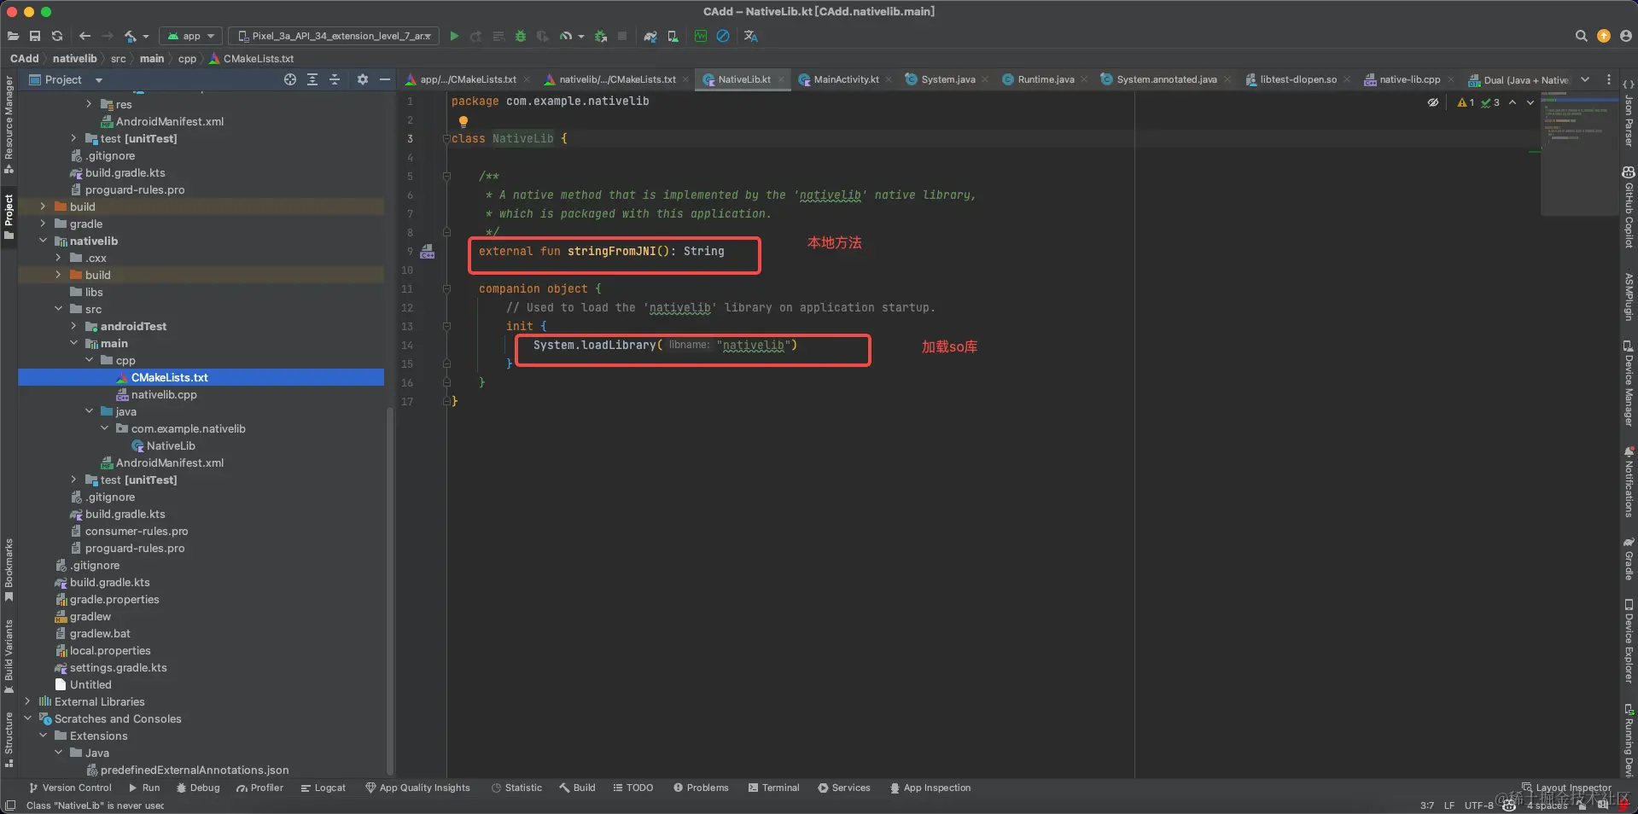Switch to the native-lib.cpp tab
1638x814 pixels.
pos(1409,79)
